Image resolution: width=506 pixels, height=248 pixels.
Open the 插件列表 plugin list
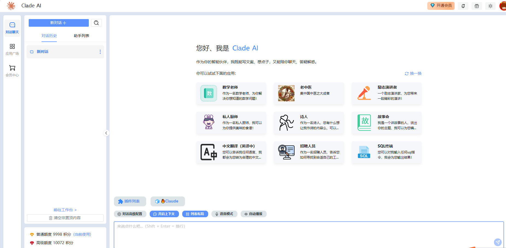point(130,201)
